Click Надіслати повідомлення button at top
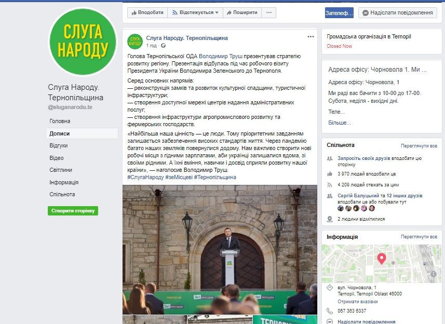Viewport: 445px width, 324px height. (398, 13)
